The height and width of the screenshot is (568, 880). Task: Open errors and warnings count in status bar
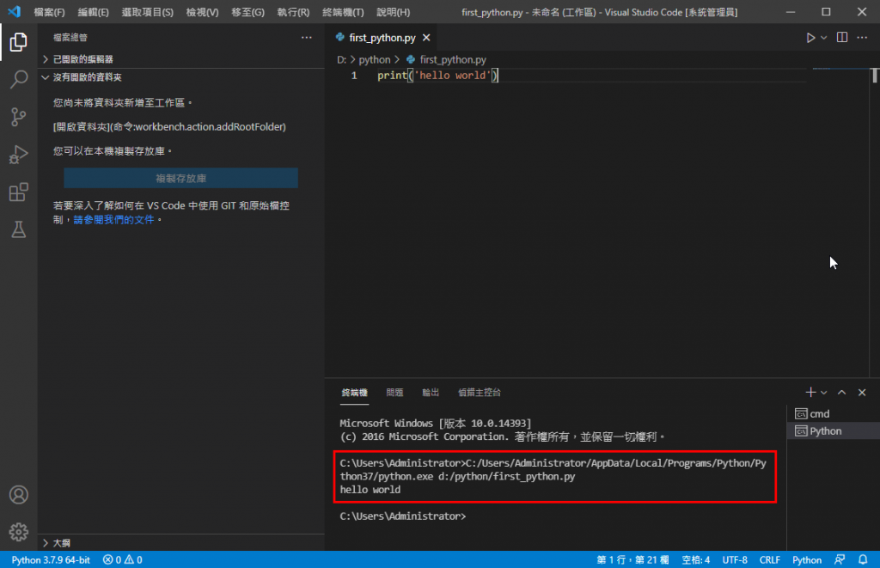pyautogui.click(x=122, y=559)
